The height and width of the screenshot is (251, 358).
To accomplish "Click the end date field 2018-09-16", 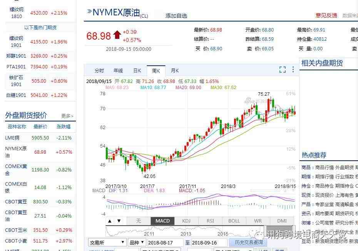I will click(209, 243).
